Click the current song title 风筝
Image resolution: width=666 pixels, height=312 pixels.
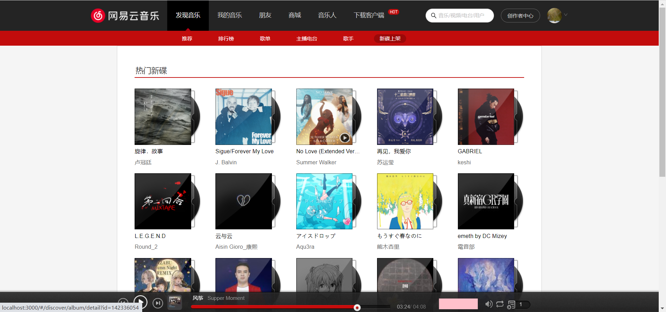tap(198, 298)
